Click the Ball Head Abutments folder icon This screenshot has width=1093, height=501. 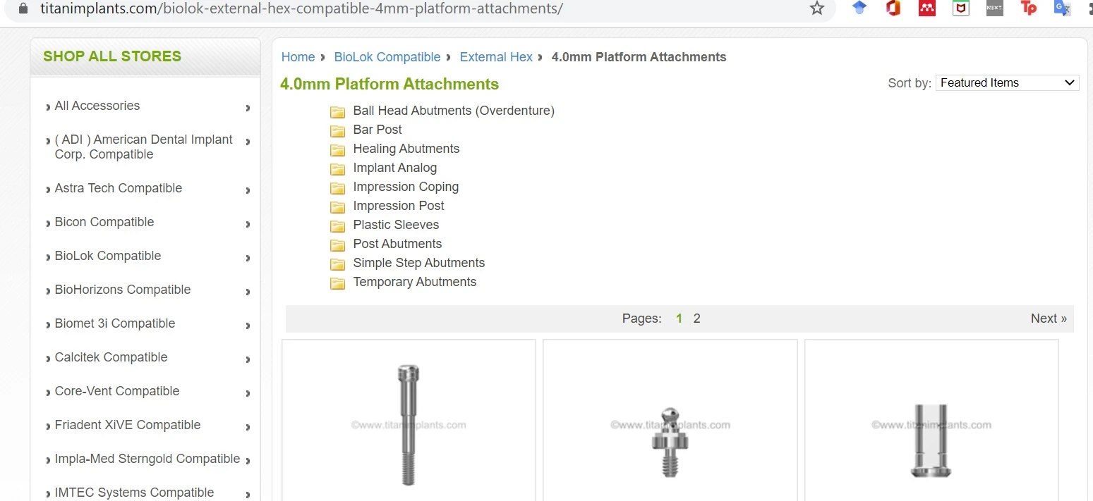[338, 112]
